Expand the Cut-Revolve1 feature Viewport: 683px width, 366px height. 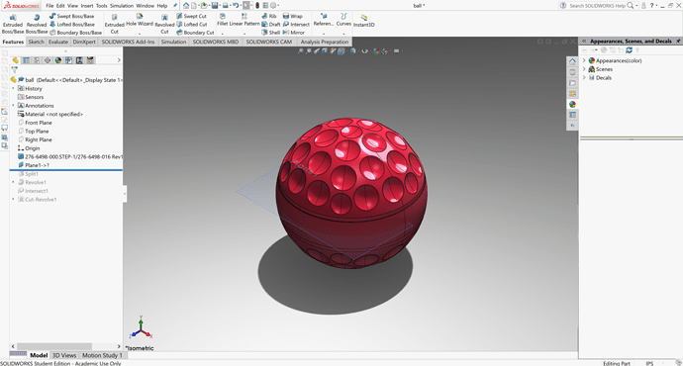[x=13, y=199]
